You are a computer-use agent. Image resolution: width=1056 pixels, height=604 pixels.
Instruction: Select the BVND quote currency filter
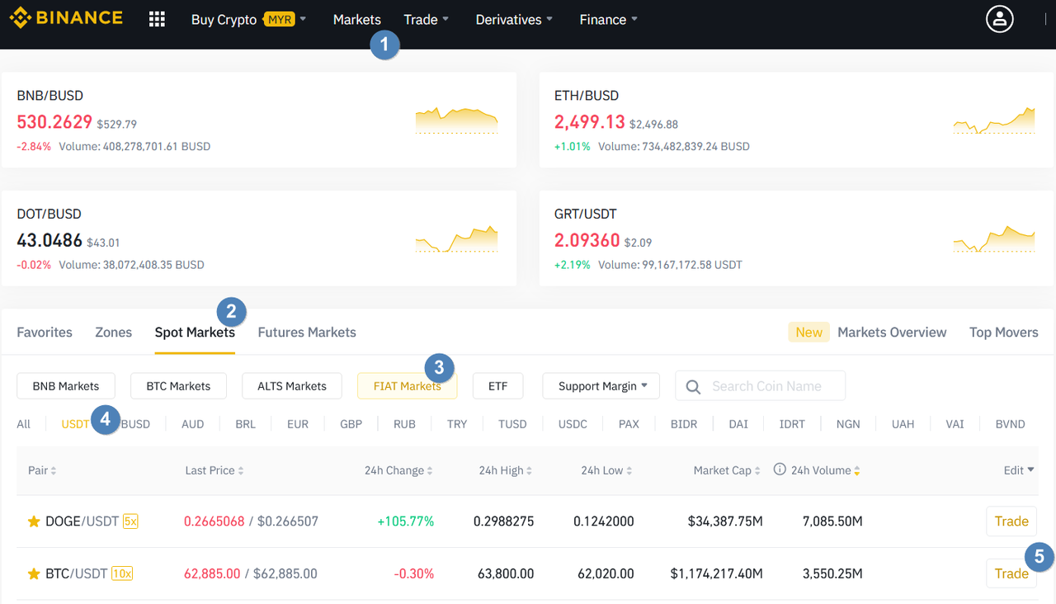[1011, 424]
